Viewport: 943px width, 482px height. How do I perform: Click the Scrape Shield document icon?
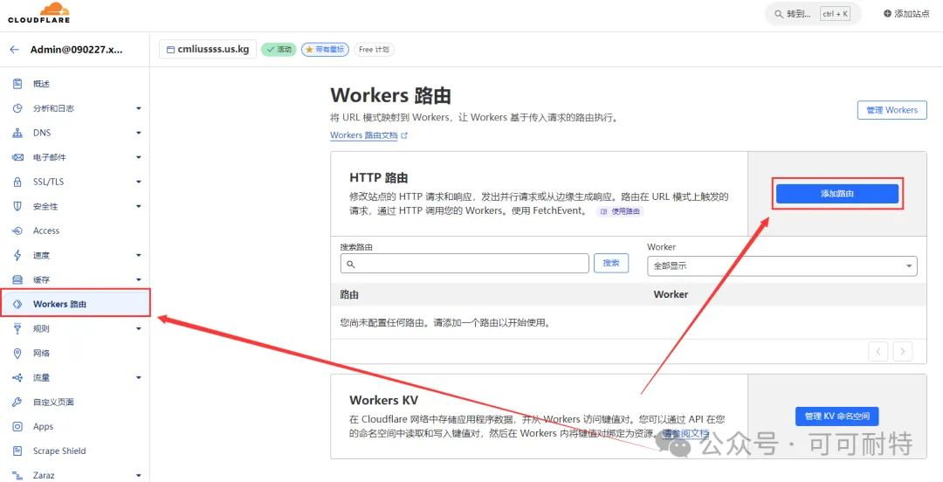(x=17, y=451)
